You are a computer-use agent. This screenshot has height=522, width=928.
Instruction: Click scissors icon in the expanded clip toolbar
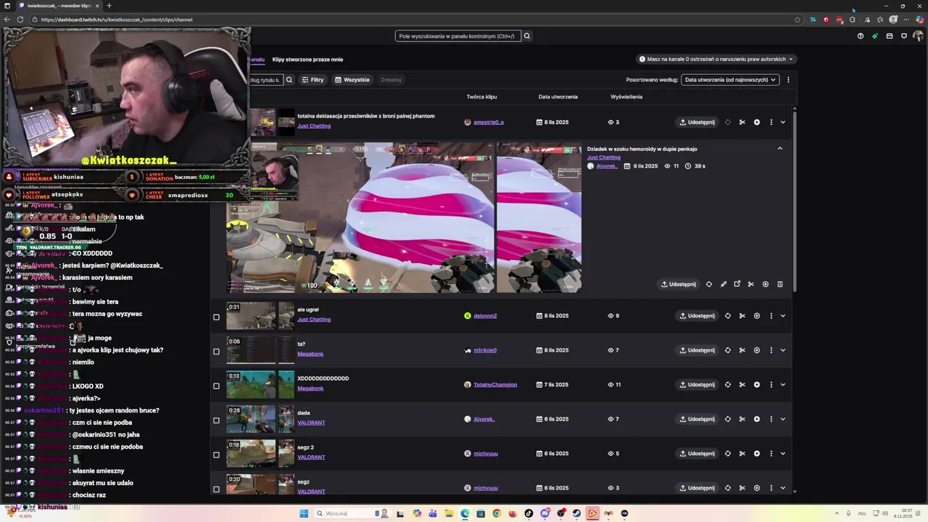pyautogui.click(x=750, y=284)
